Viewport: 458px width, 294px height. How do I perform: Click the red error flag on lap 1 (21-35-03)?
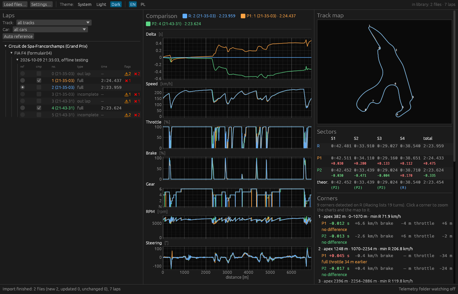pyautogui.click(x=128, y=81)
